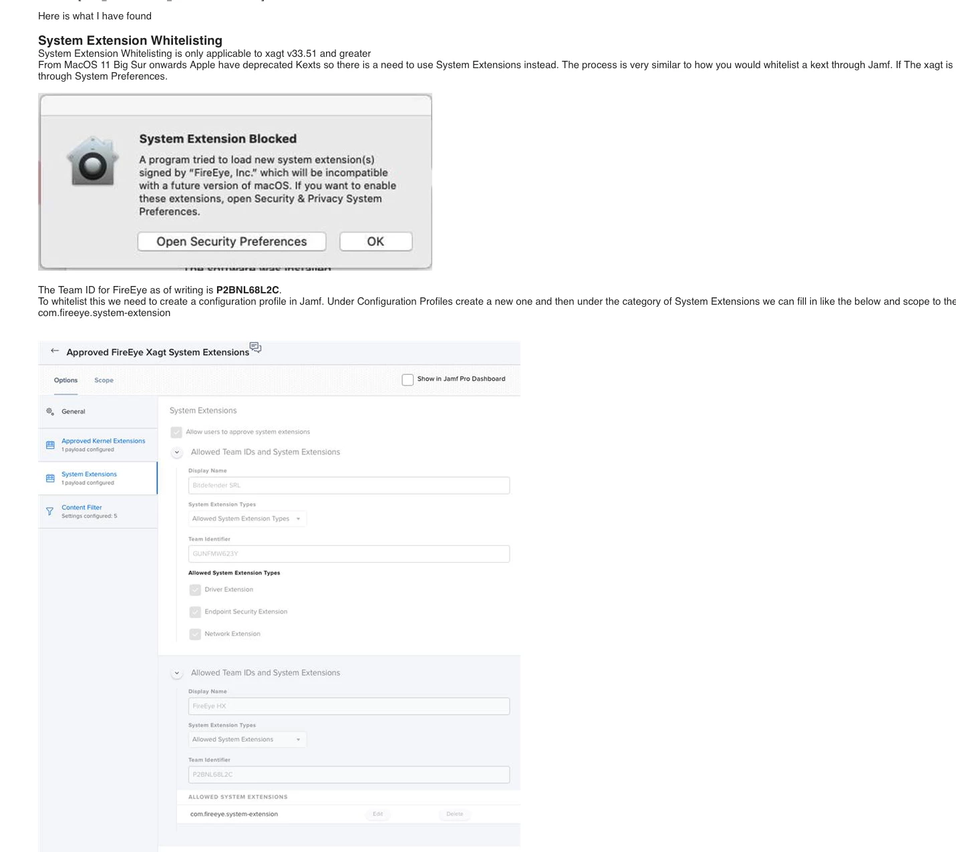Click the Security house icon in blocked dialog

click(x=92, y=161)
